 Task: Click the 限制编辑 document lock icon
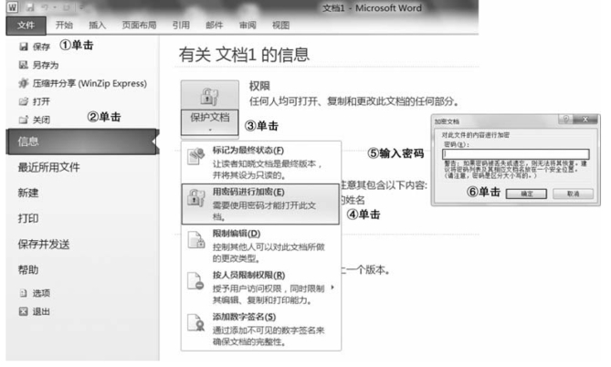click(196, 239)
